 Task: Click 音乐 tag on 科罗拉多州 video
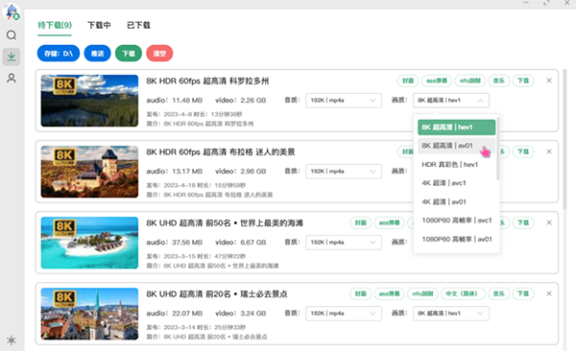499,81
